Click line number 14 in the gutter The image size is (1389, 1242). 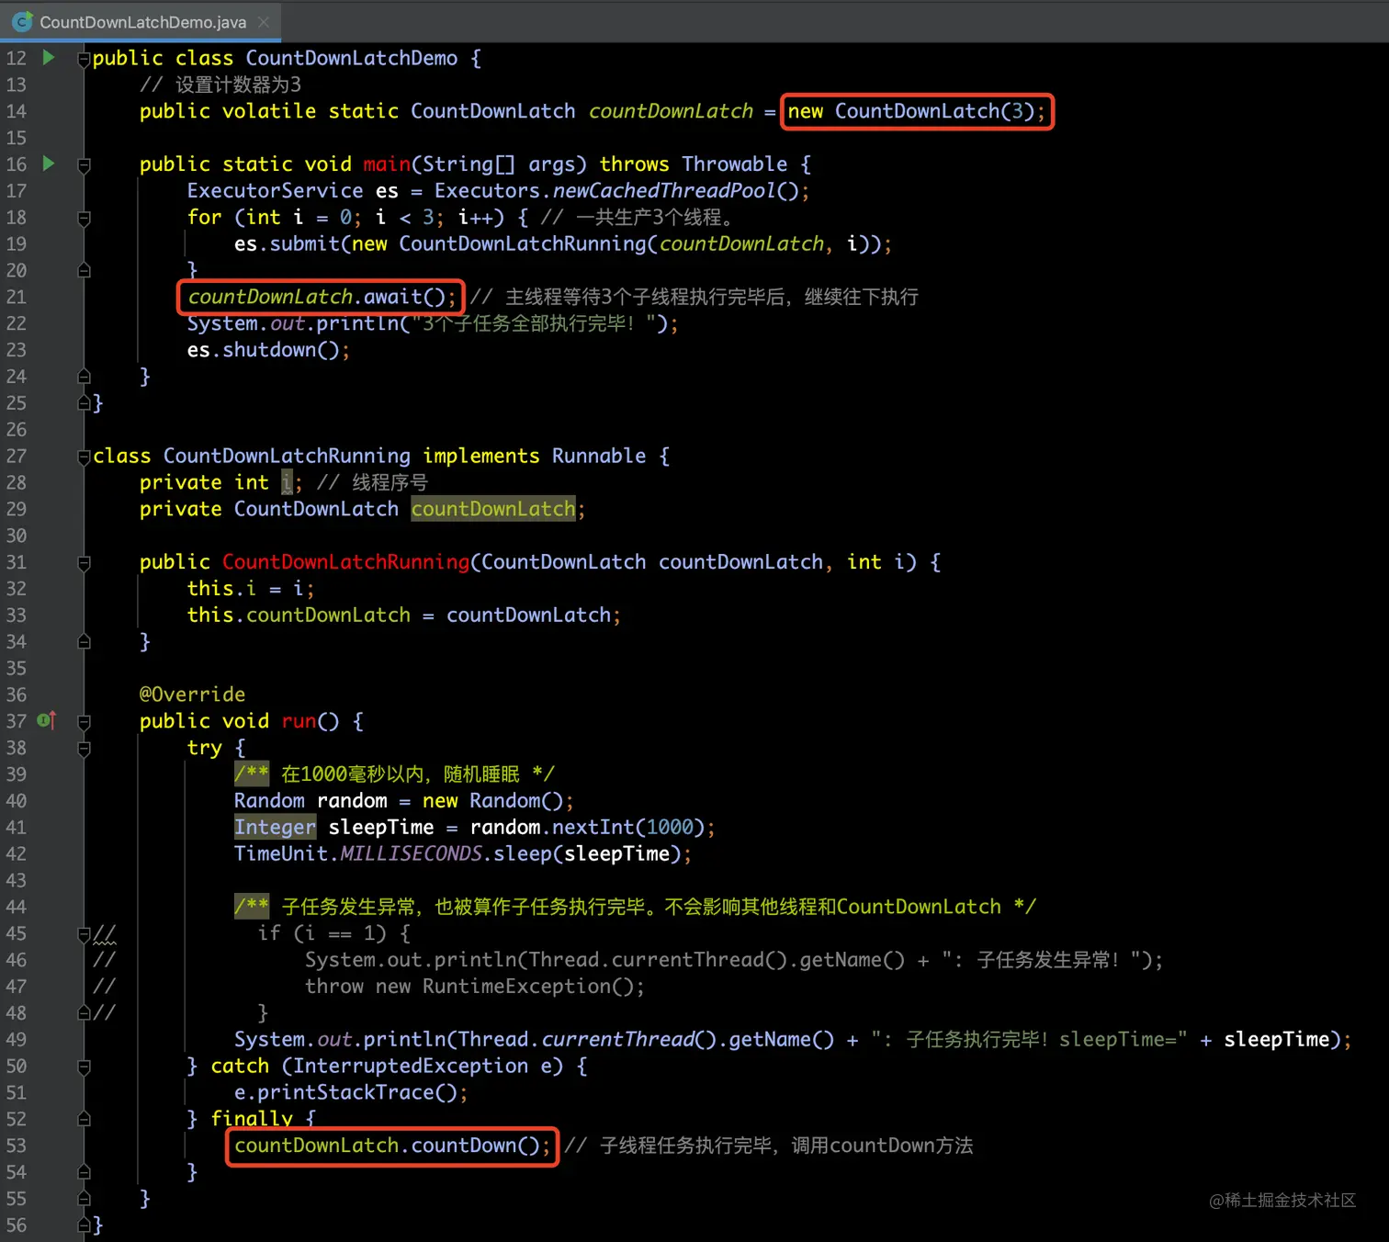[17, 111]
